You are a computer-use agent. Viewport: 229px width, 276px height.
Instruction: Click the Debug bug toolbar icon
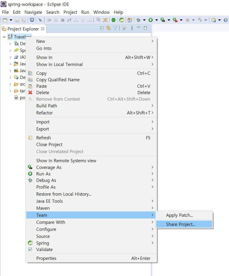click(138, 20)
